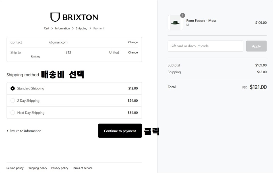Change the Ship to address

(133, 52)
